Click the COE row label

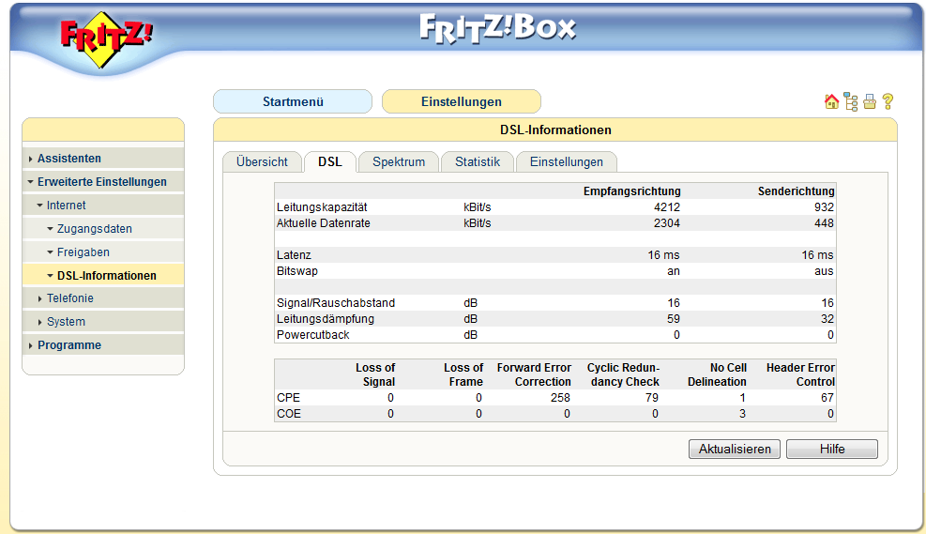[289, 414]
